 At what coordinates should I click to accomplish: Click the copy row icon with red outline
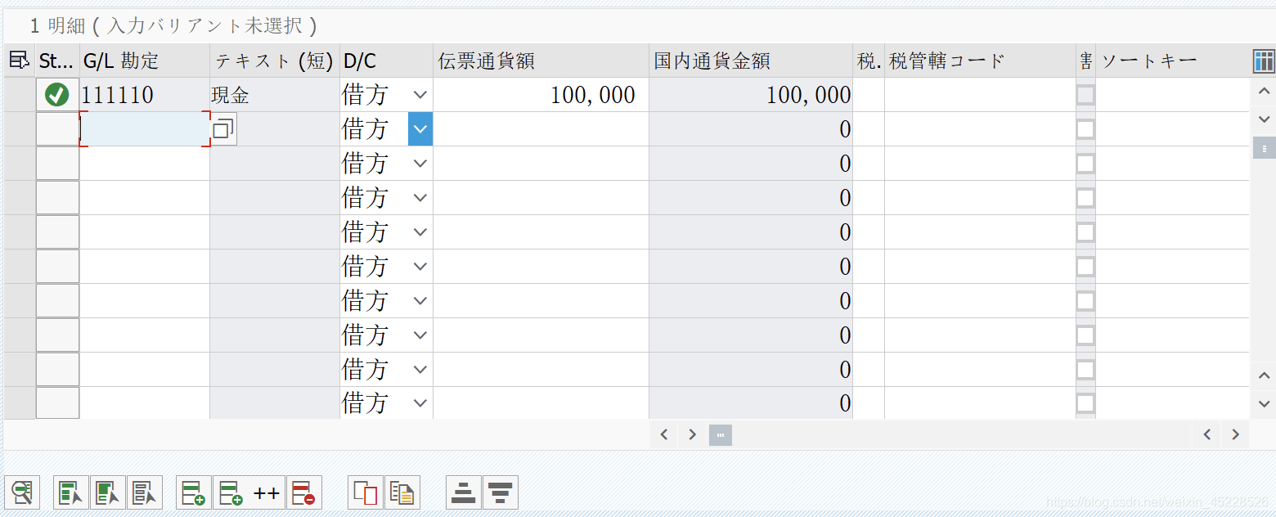pos(366,492)
